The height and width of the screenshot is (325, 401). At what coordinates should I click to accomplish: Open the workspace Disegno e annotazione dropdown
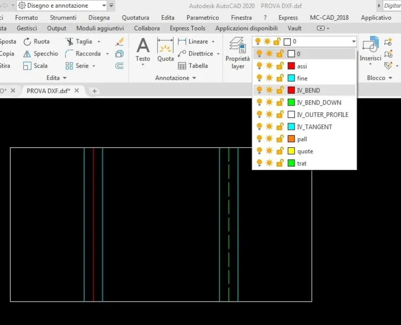click(x=104, y=6)
